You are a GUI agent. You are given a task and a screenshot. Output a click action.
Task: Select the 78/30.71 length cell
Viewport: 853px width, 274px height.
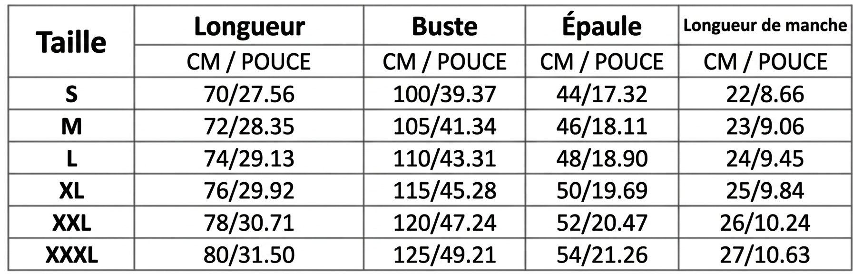pos(249,223)
